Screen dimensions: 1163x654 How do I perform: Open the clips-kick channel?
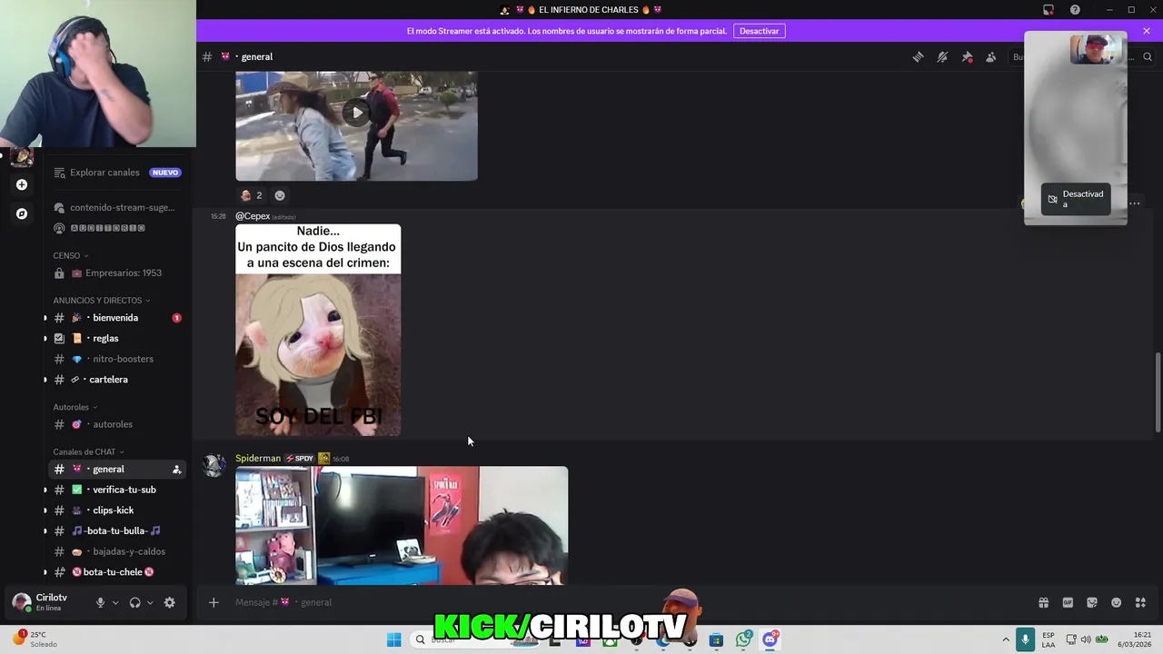point(117,510)
